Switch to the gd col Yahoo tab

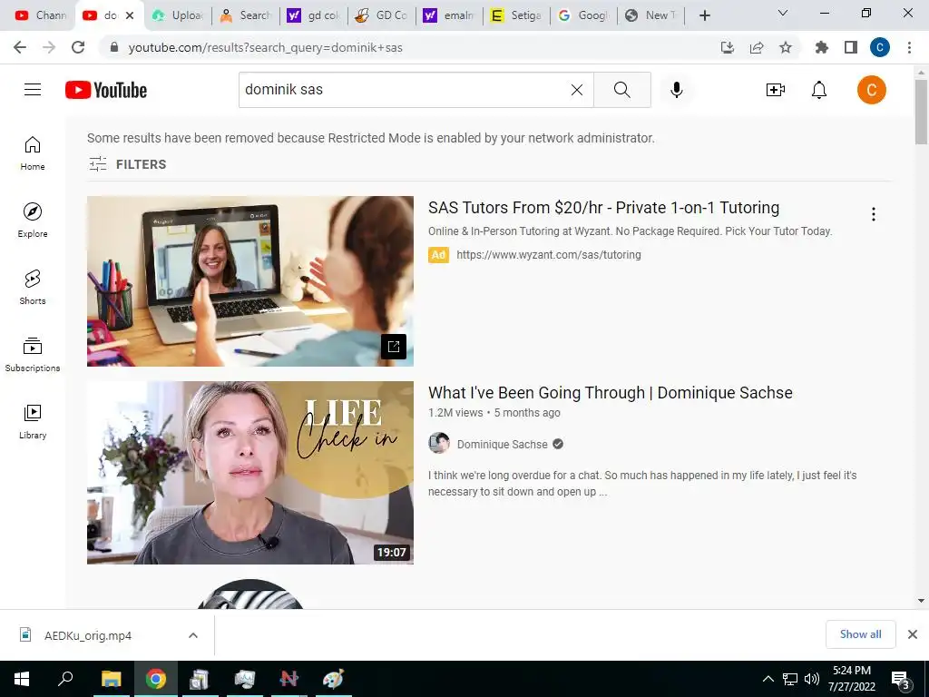pos(313,15)
